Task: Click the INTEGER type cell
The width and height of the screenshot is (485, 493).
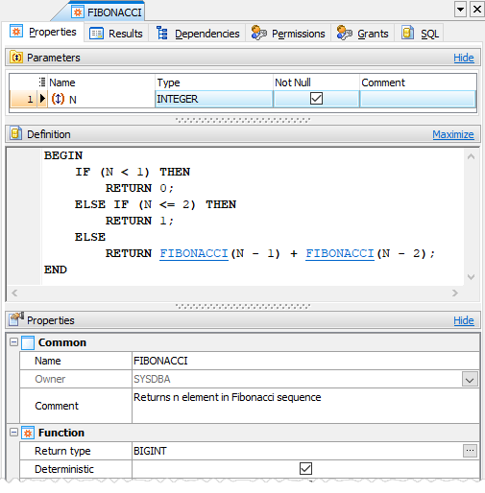Action: point(214,99)
